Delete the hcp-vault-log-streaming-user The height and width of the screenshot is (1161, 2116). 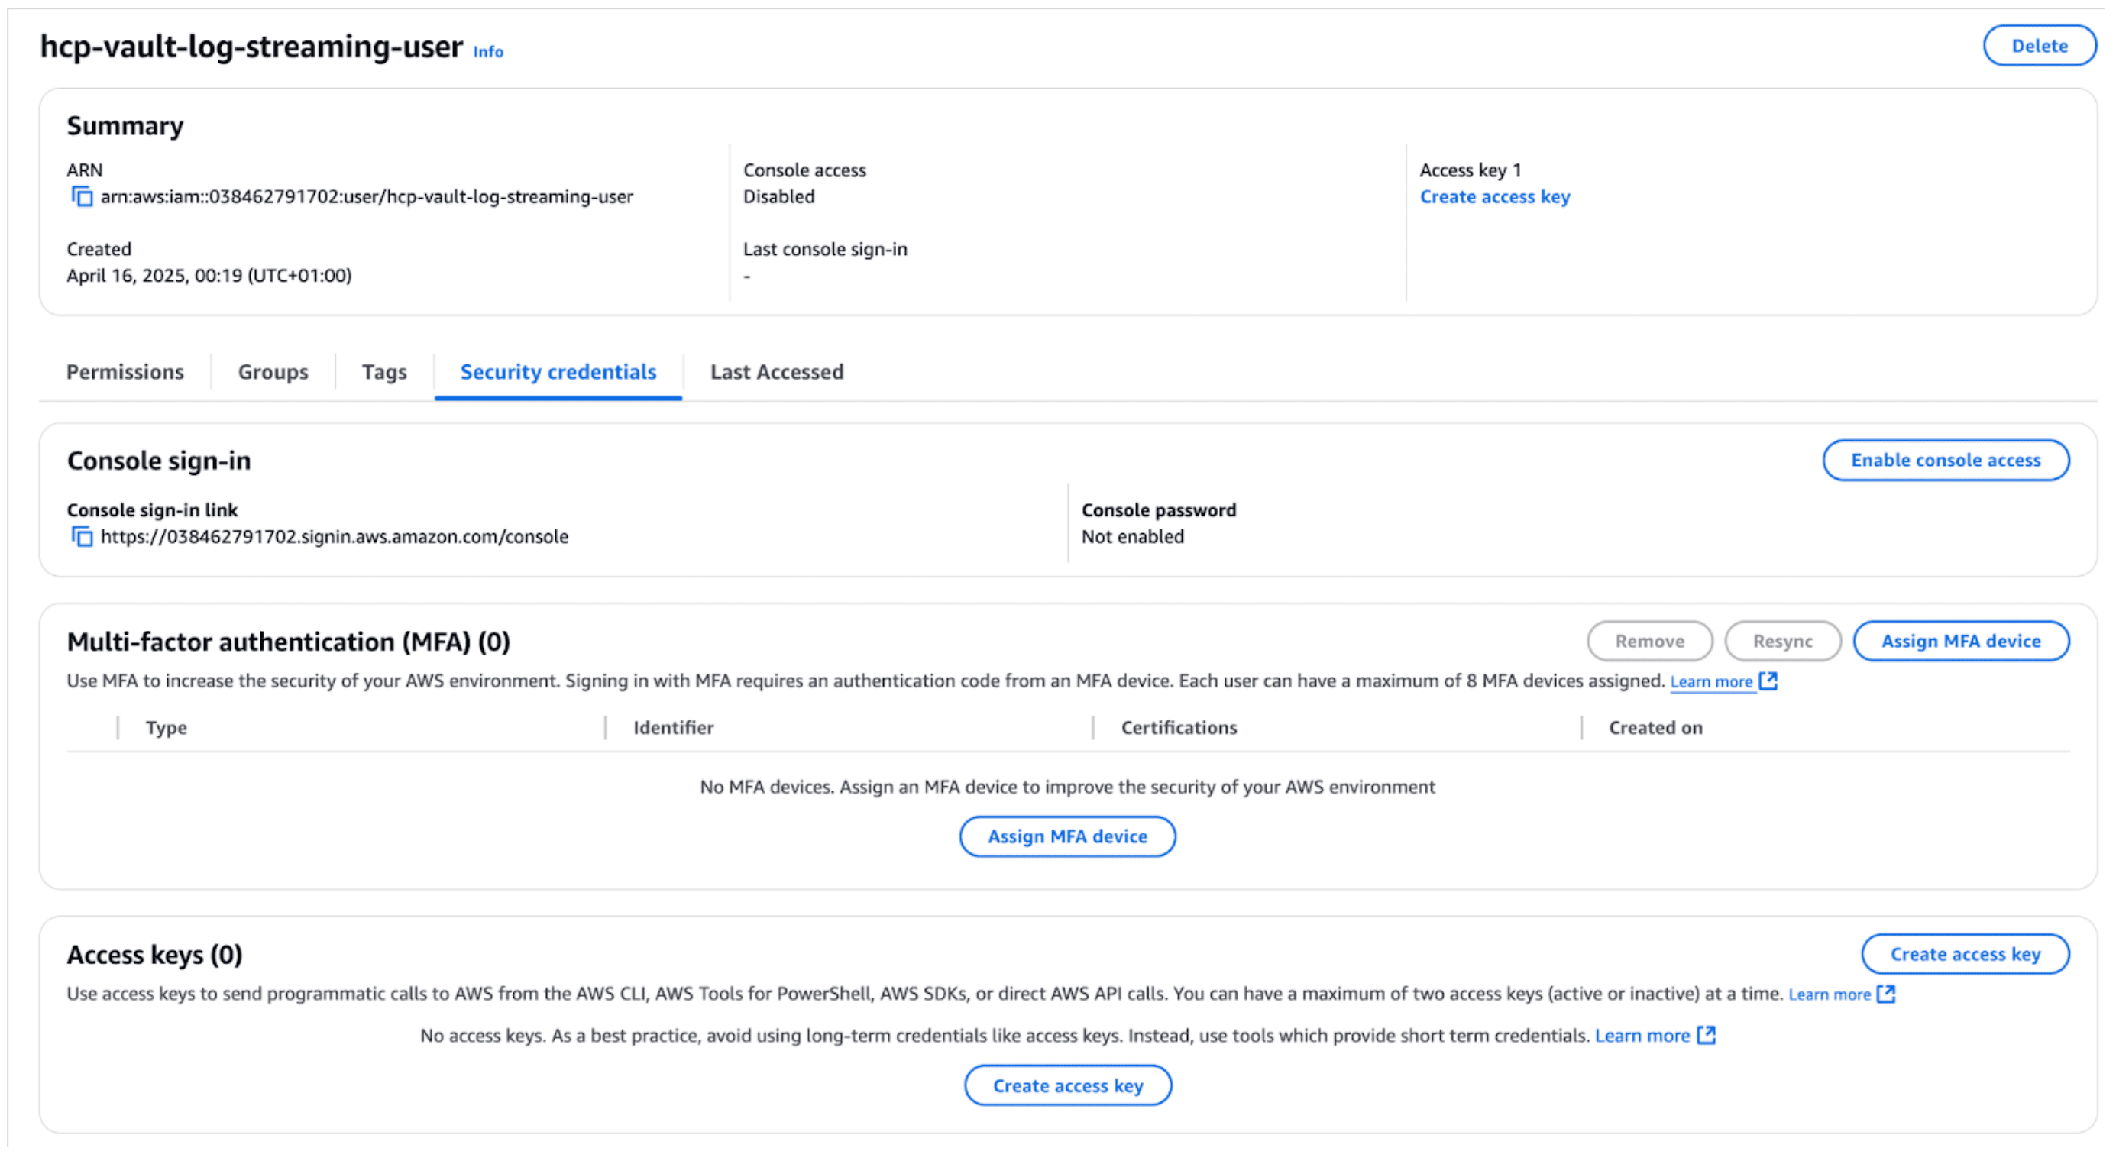tap(2039, 46)
